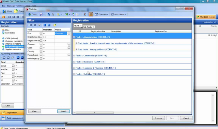This screenshot has width=218, height=129.
Task: Open the Excel export dropdown arrow
Action: click(x=69, y=14)
